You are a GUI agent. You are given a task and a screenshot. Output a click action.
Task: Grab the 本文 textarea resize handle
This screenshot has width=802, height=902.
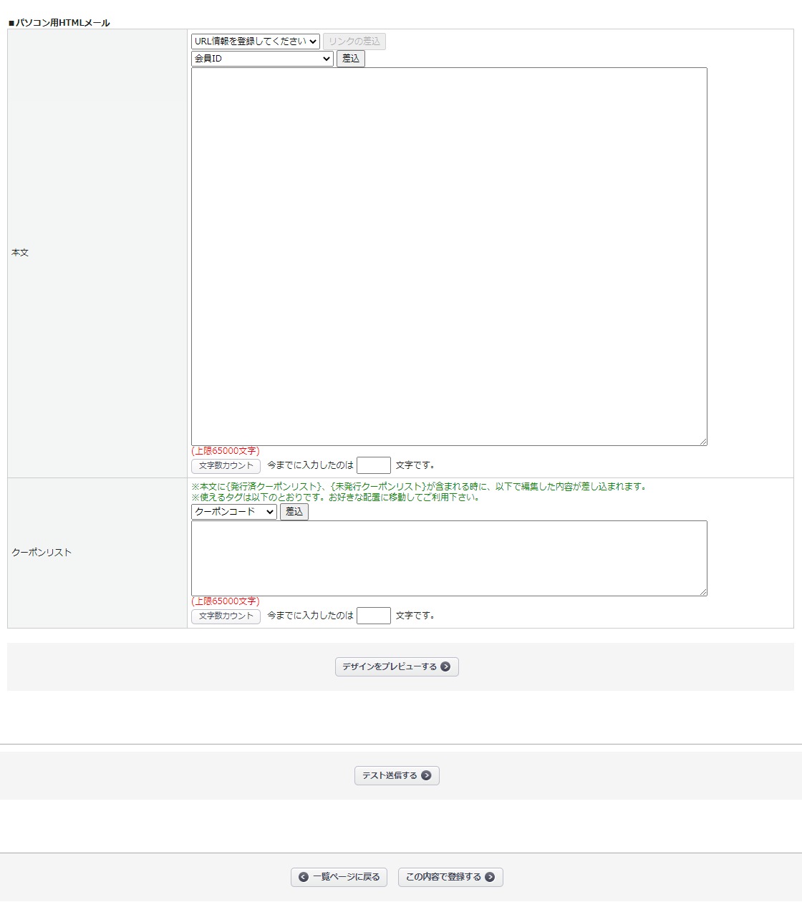[x=703, y=442]
